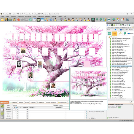Click the 3D rotate view icon
The width and height of the screenshot is (134, 134).
click(120, 33)
